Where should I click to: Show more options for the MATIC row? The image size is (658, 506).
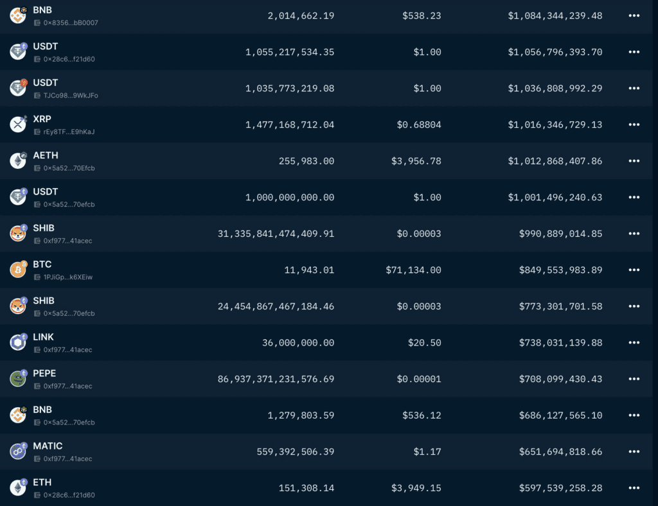pyautogui.click(x=634, y=451)
